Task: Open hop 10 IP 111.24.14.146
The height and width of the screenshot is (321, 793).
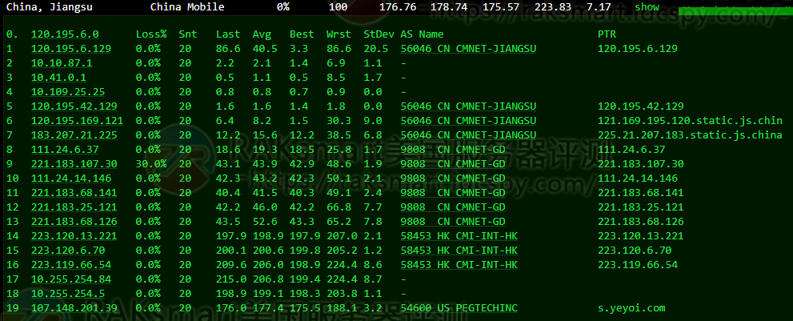Action: (71, 179)
